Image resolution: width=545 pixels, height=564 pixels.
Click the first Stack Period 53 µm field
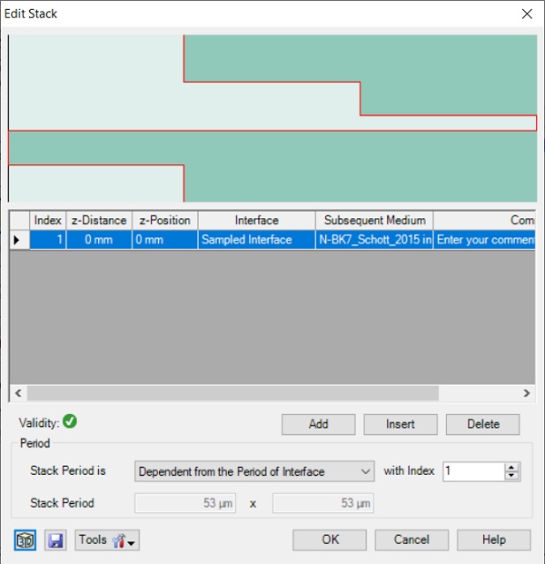click(x=185, y=503)
